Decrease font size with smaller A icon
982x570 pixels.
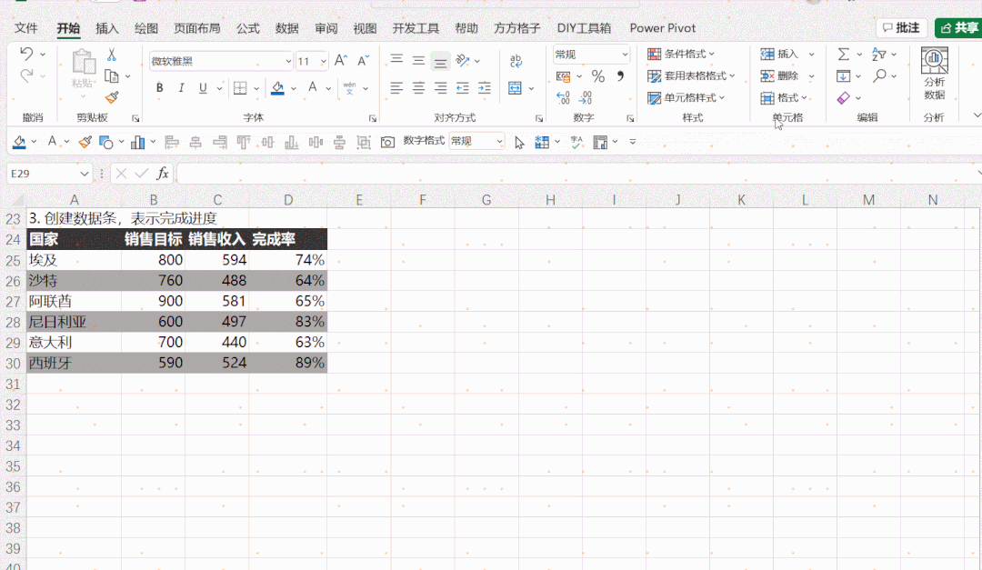point(363,61)
